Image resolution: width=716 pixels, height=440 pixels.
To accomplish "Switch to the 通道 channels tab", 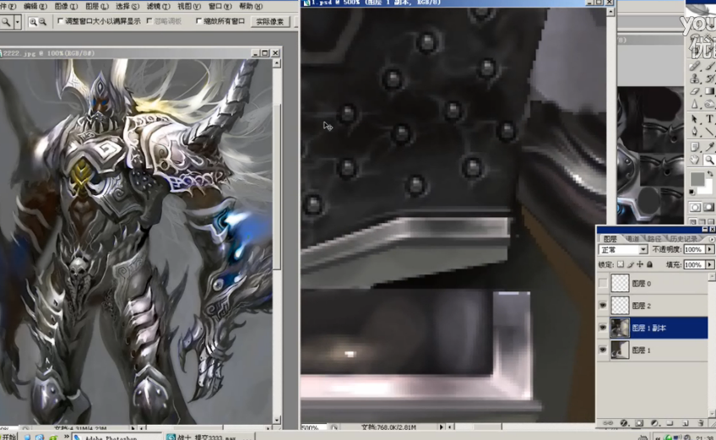I will coord(632,239).
